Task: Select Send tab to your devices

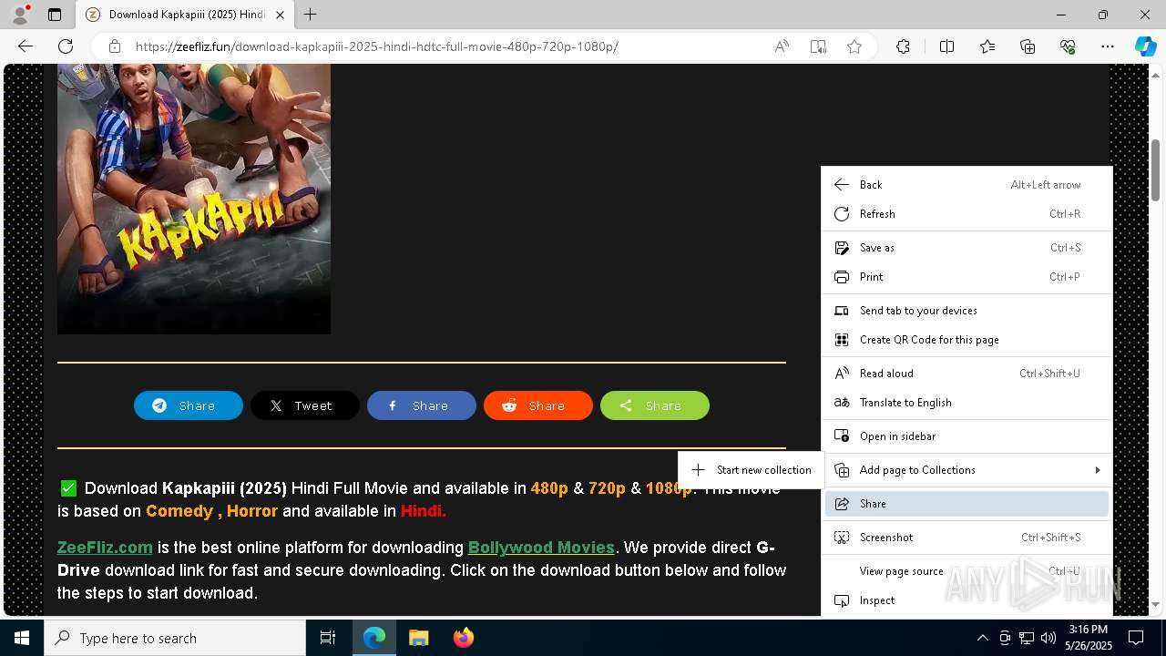Action: tap(967, 311)
